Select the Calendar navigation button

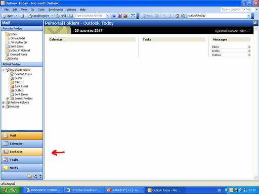pyautogui.click(x=22, y=143)
